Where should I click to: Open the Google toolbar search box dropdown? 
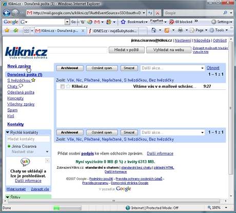[67, 22]
